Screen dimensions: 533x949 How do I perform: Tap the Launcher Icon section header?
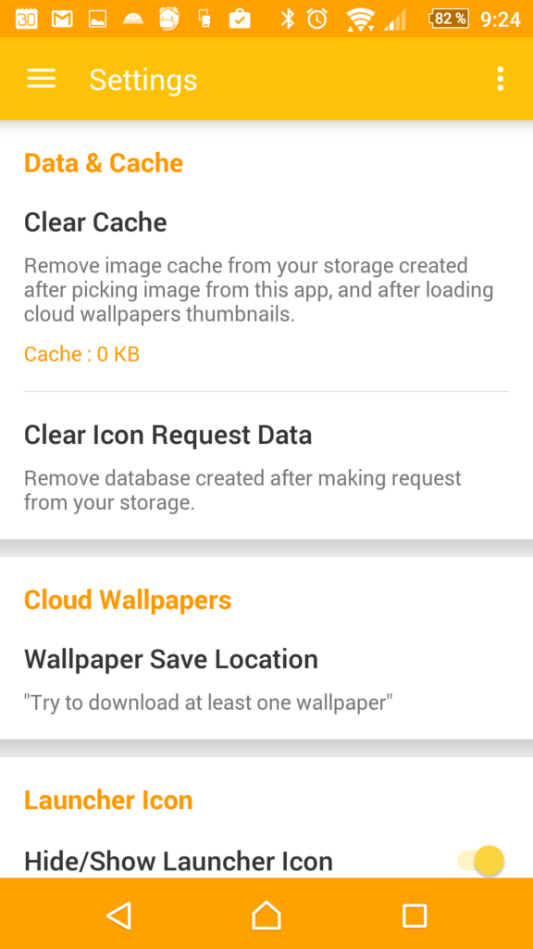tap(108, 800)
